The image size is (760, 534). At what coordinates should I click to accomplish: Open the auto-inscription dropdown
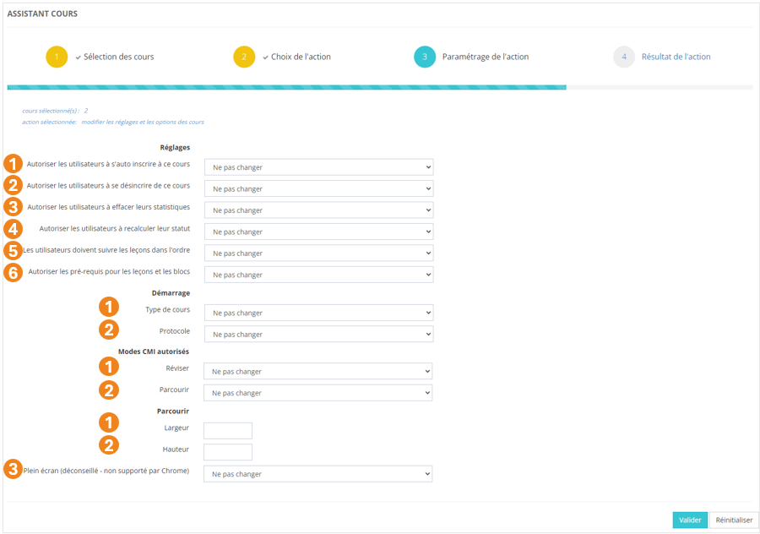coord(318,167)
